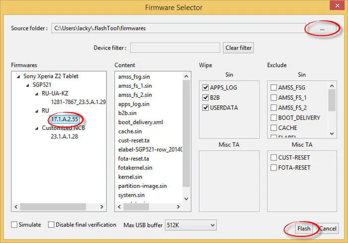Select cust-reset.ta in Content list
348x243 pixels.
134,140
